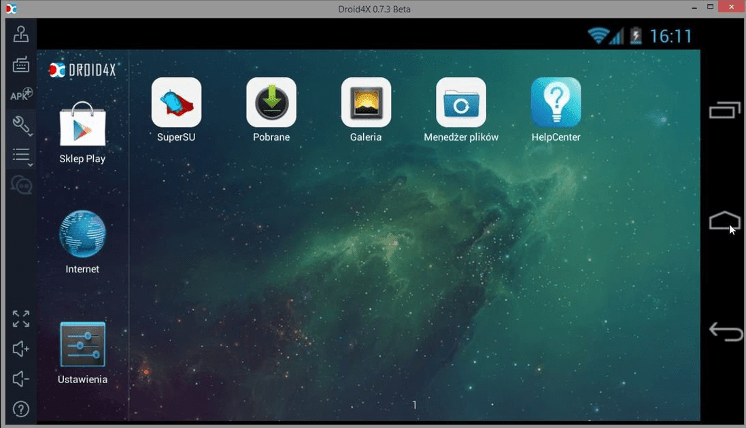The width and height of the screenshot is (746, 428).
Task: Open the SuperSU app
Action: [176, 103]
